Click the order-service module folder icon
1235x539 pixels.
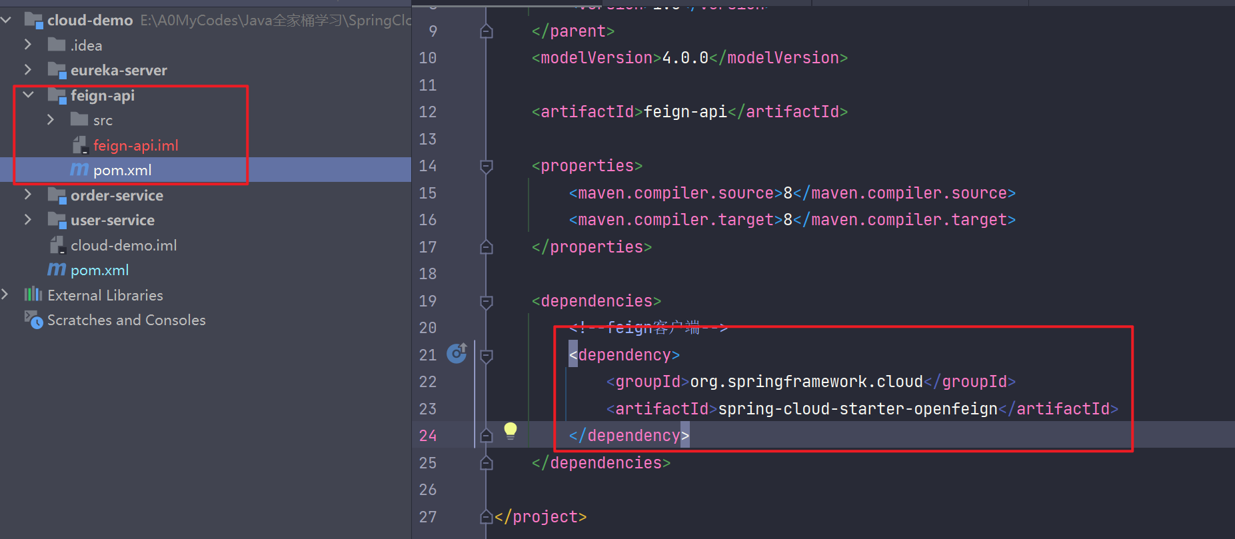pyautogui.click(x=57, y=195)
